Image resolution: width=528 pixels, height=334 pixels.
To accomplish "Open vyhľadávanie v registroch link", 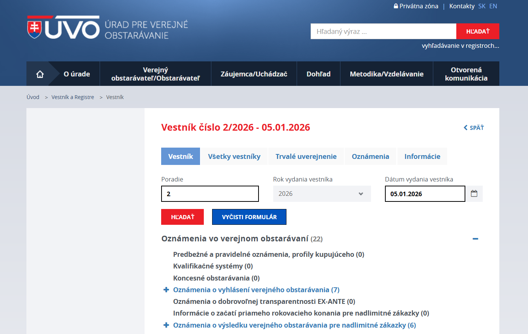I will tap(460, 46).
